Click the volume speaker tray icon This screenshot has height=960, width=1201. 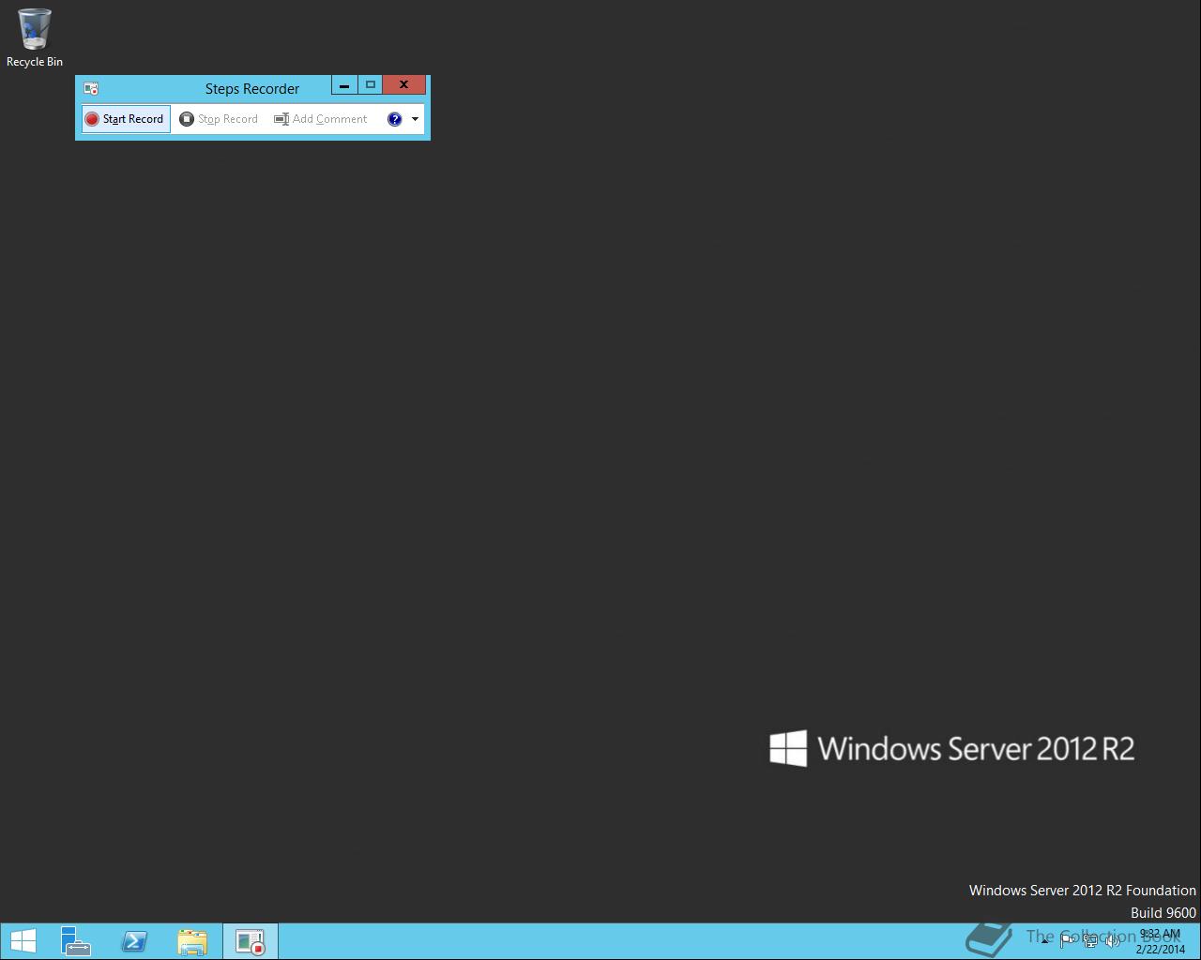tap(1112, 940)
